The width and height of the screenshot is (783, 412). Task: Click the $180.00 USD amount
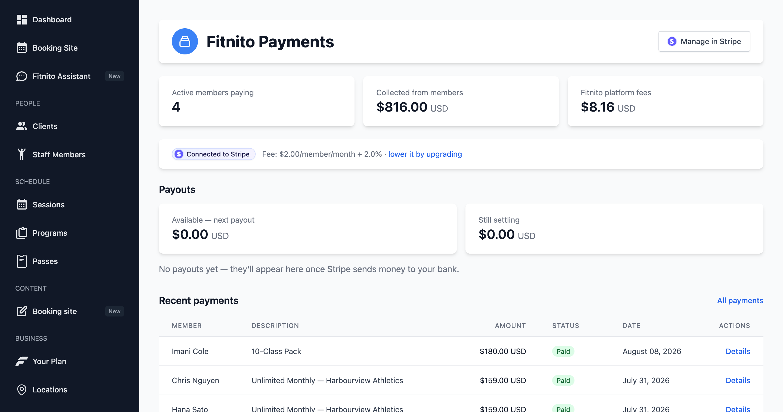pos(503,351)
